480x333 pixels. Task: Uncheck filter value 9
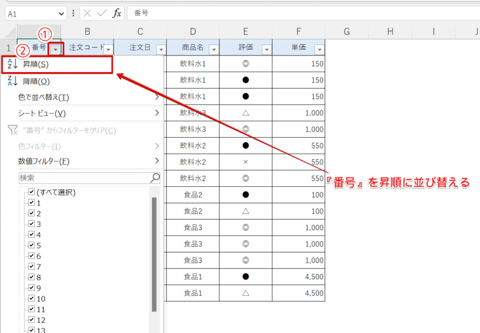31,287
